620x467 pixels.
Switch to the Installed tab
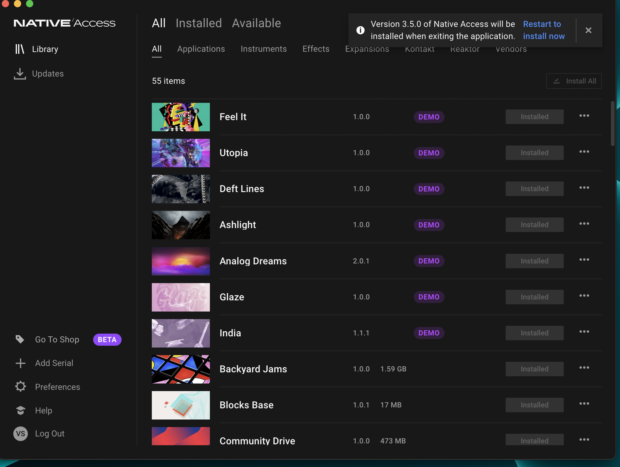199,23
